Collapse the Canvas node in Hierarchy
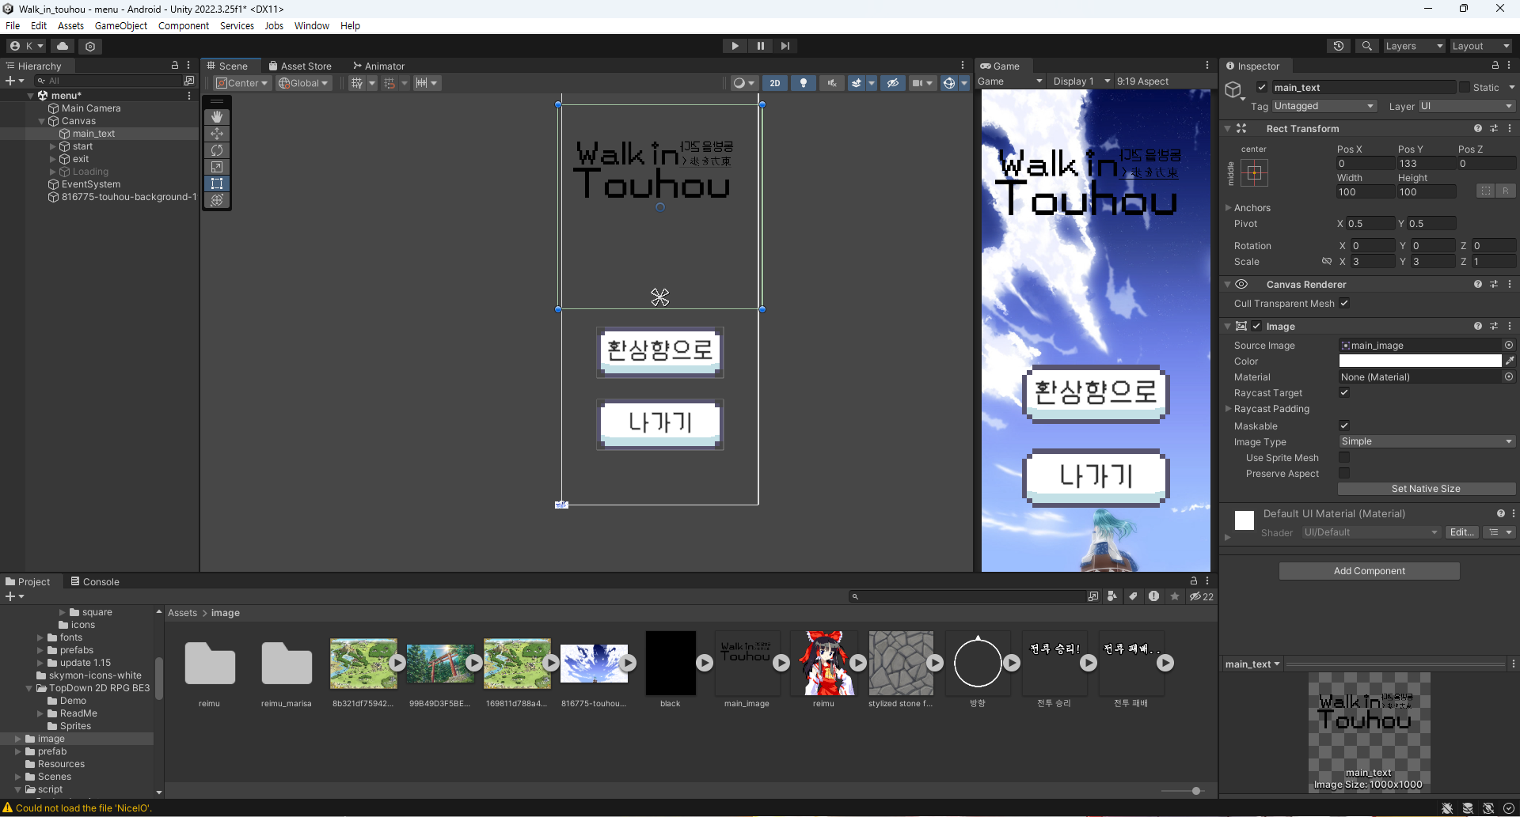This screenshot has height=817, width=1520. pyautogui.click(x=42, y=121)
